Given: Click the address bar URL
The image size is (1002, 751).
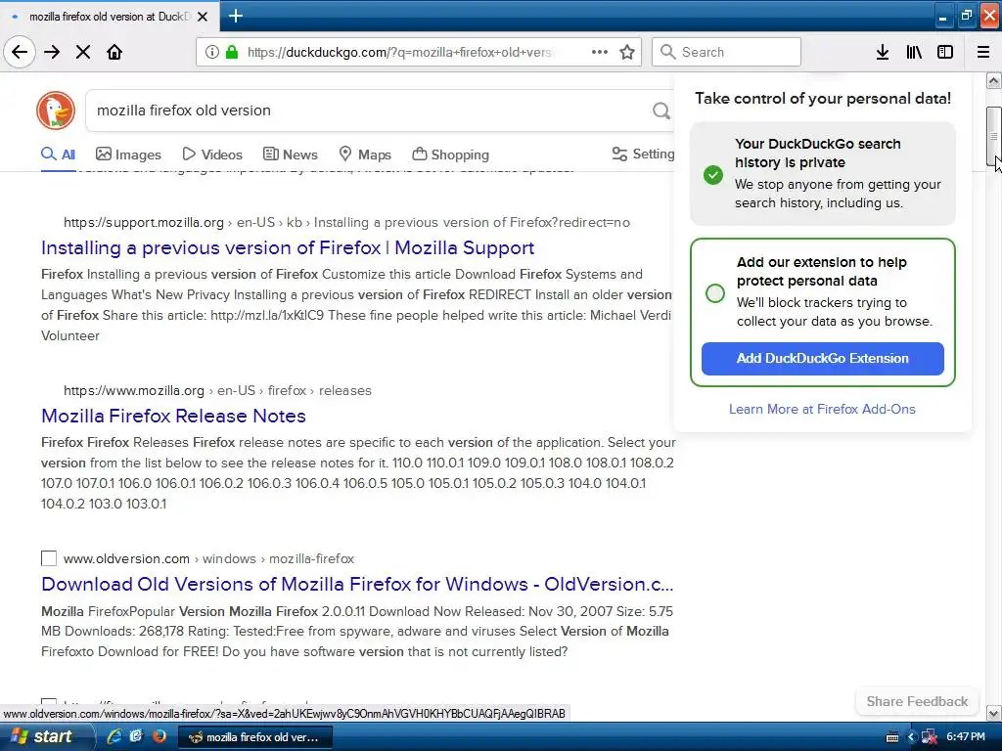Looking at the screenshot, I should 399,52.
